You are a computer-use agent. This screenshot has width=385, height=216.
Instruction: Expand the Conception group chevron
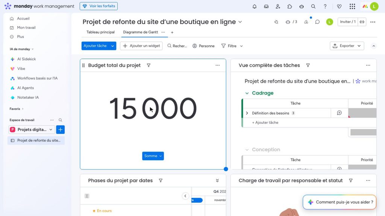[x=247, y=150]
